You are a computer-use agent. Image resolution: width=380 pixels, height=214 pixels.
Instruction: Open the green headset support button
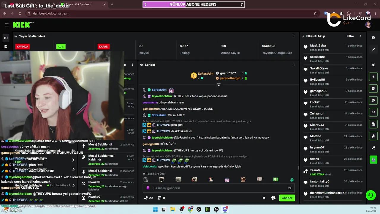(370, 195)
